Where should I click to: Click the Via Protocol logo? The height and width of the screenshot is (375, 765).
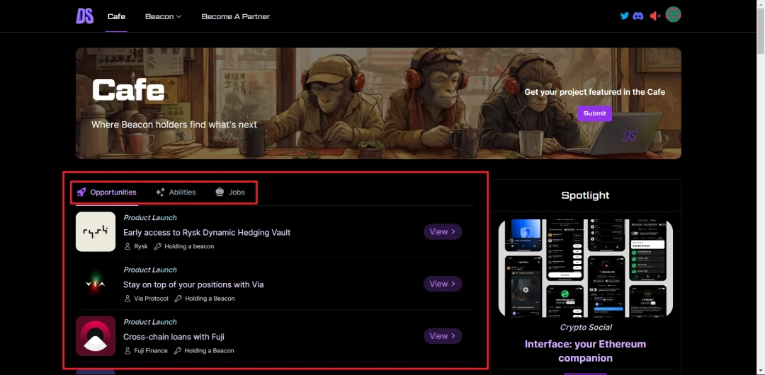[96, 284]
